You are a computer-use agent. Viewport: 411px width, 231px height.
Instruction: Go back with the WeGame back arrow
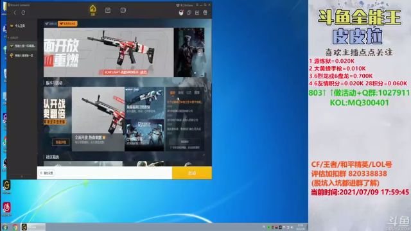click(x=15, y=12)
